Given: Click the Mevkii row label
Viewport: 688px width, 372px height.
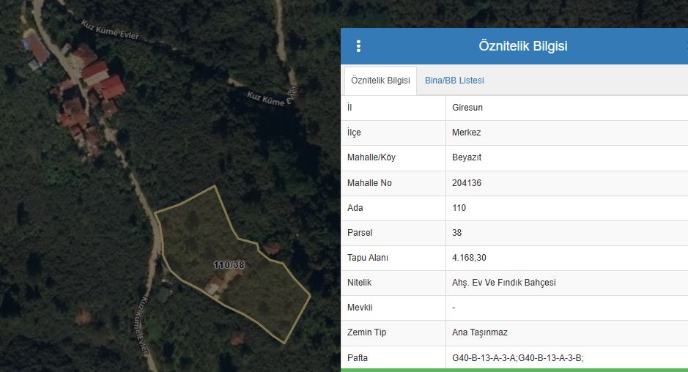Looking at the screenshot, I should click(360, 308).
